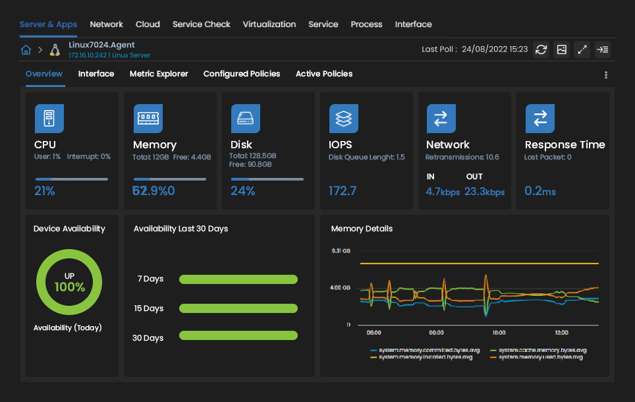
Task: Click the Disk drive icon
Action: pyautogui.click(x=246, y=119)
